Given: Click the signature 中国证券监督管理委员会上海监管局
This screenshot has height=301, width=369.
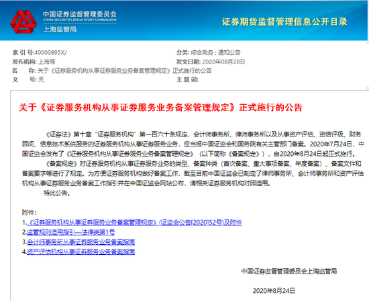Looking at the screenshot, I should coord(289,271).
